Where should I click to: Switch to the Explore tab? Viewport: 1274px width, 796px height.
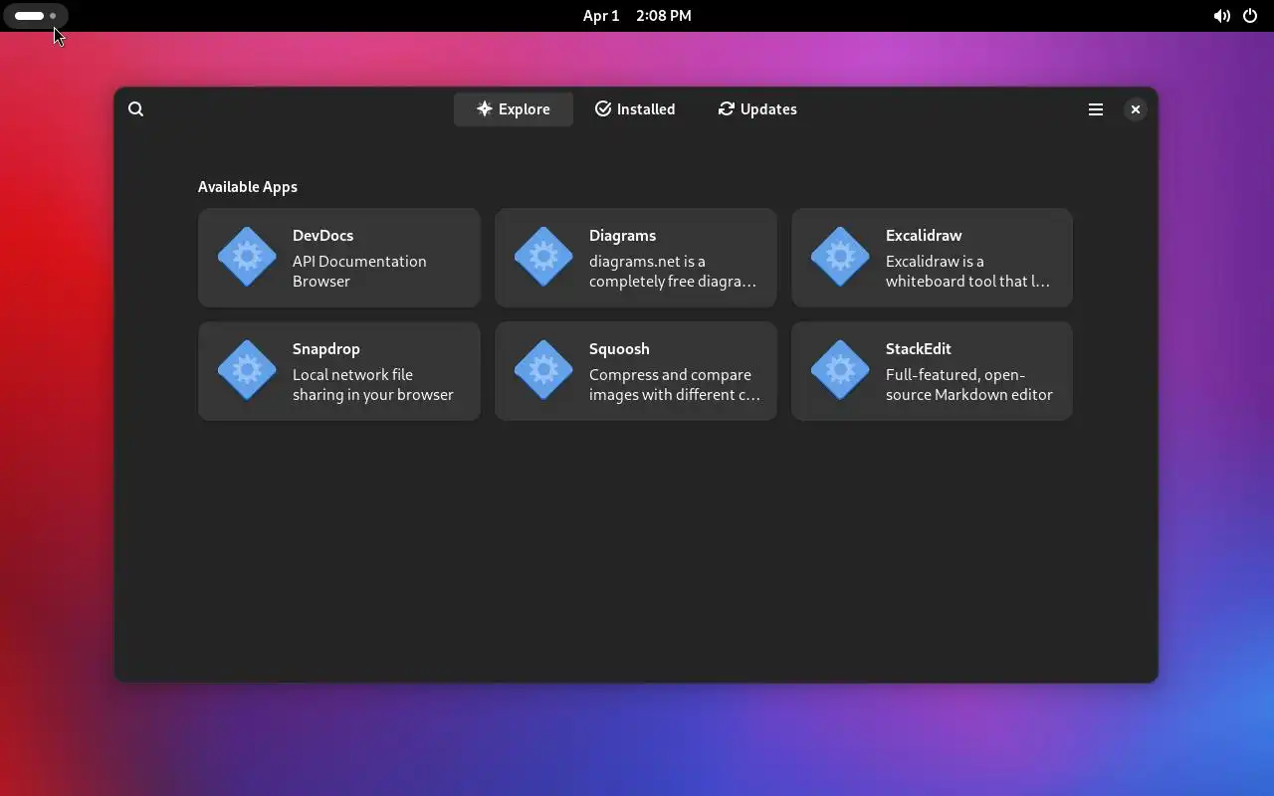click(x=514, y=109)
